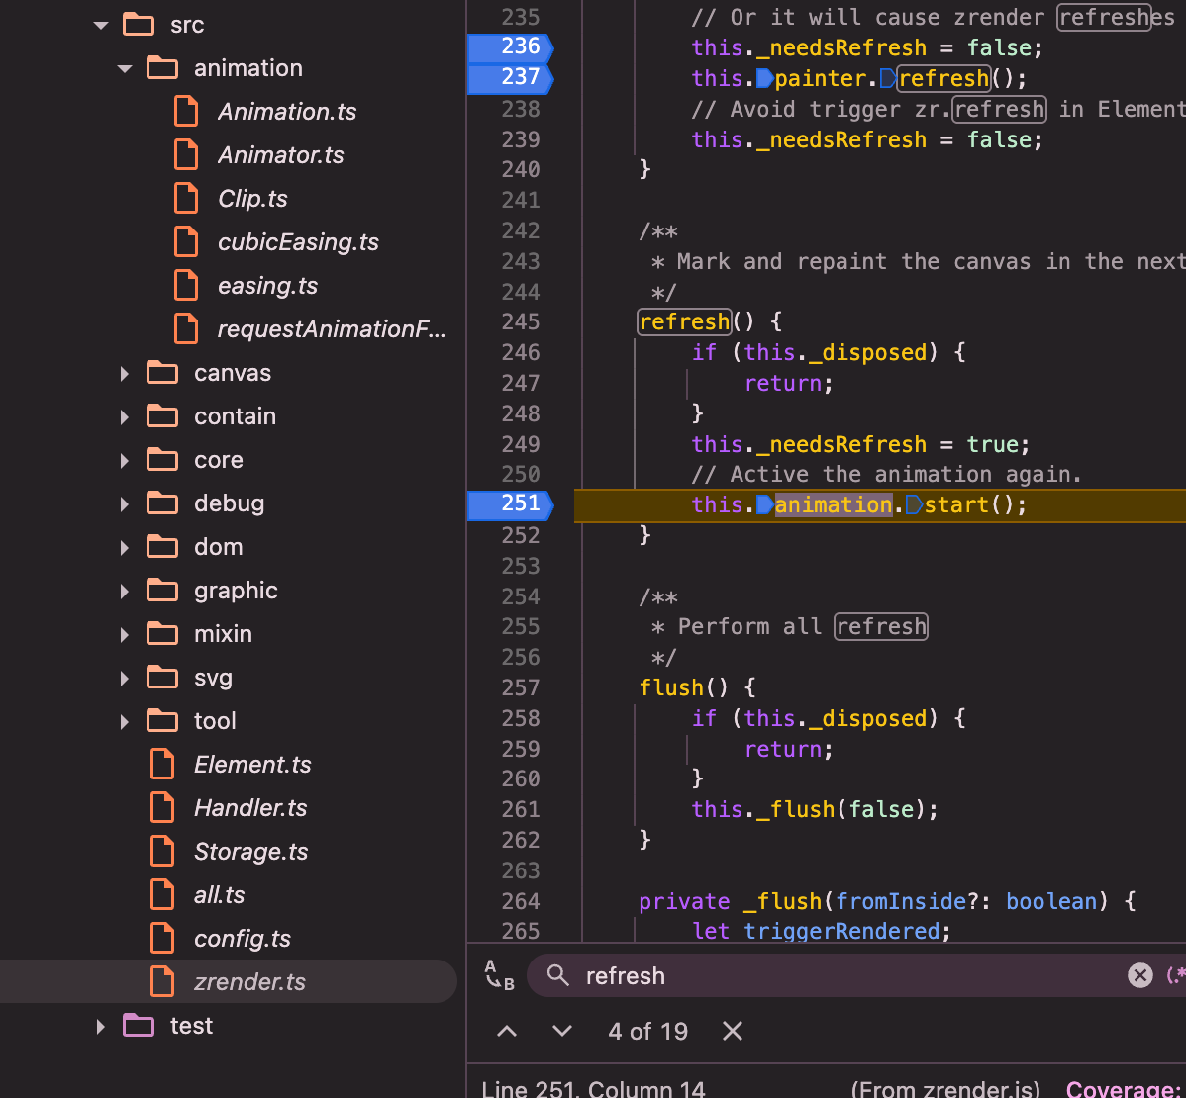The image size is (1186, 1098).
Task: Select Storage.ts in file tree
Action: click(x=250, y=852)
